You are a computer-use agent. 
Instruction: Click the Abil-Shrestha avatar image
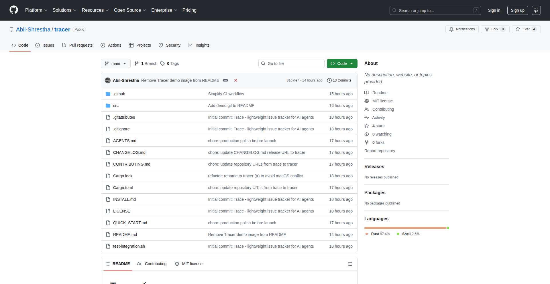(108, 80)
